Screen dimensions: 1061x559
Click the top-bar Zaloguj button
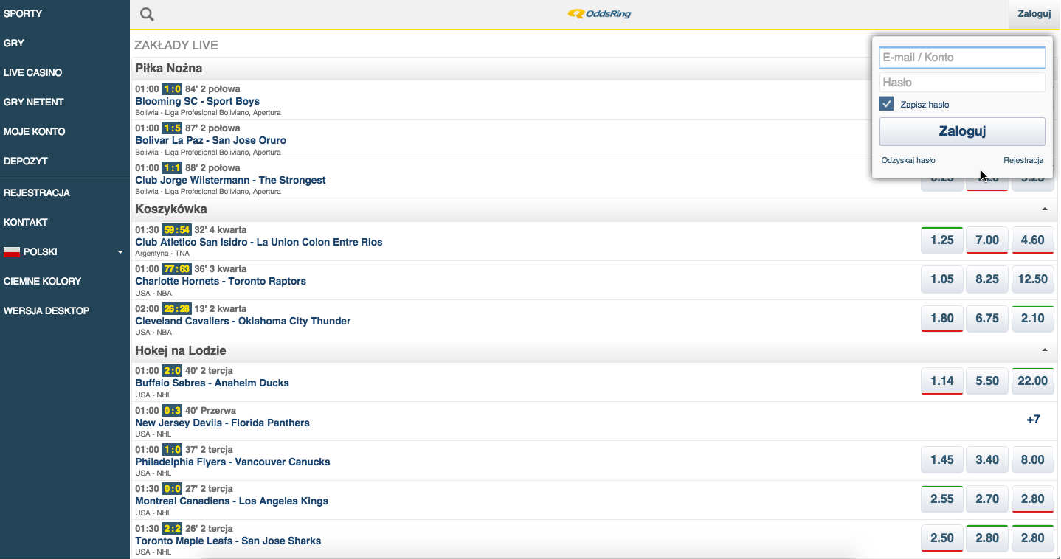click(x=1034, y=14)
